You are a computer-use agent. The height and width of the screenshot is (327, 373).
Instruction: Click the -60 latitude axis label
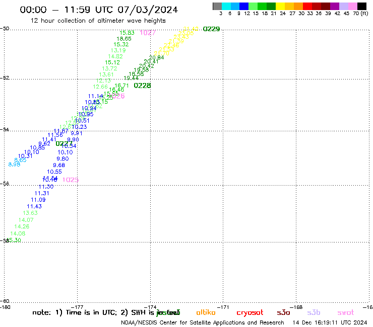tap(5, 301)
